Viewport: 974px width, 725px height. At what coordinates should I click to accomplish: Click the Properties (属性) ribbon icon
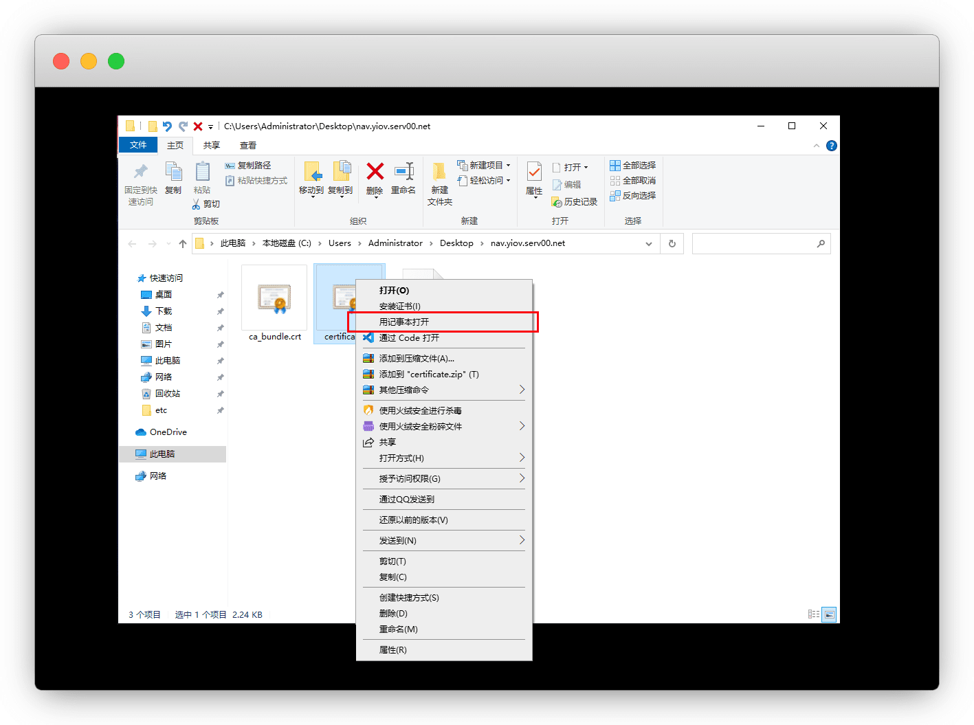tap(534, 172)
